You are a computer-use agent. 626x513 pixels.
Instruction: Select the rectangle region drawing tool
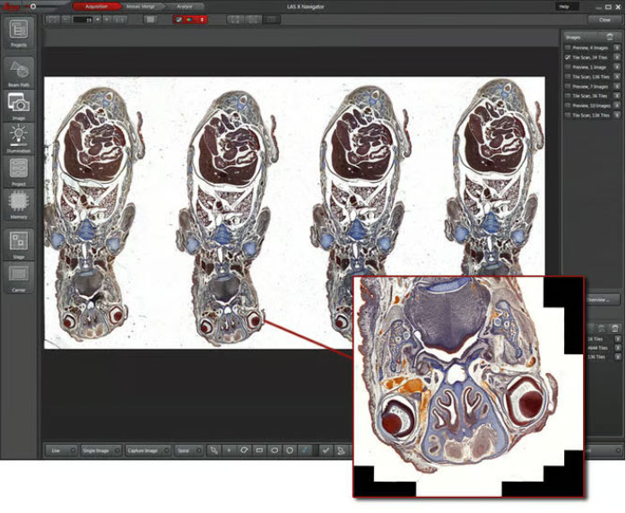click(x=258, y=450)
